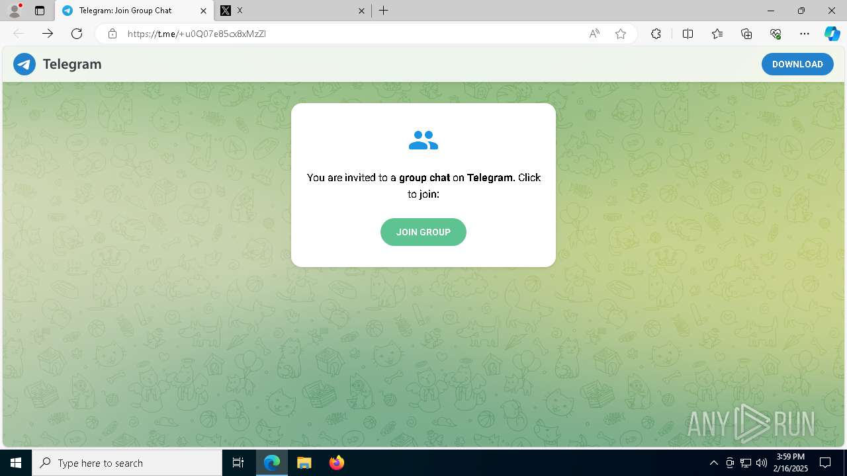
Task: Open the clock showing 3:59 PM
Action: tap(791, 463)
